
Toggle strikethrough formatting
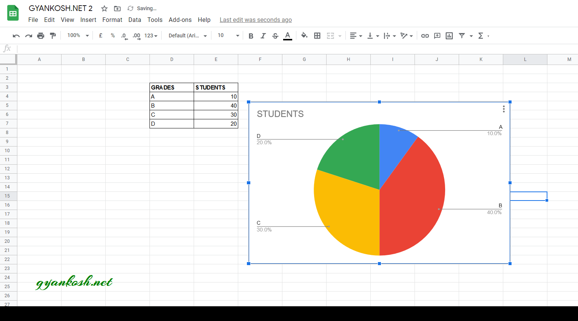point(275,36)
